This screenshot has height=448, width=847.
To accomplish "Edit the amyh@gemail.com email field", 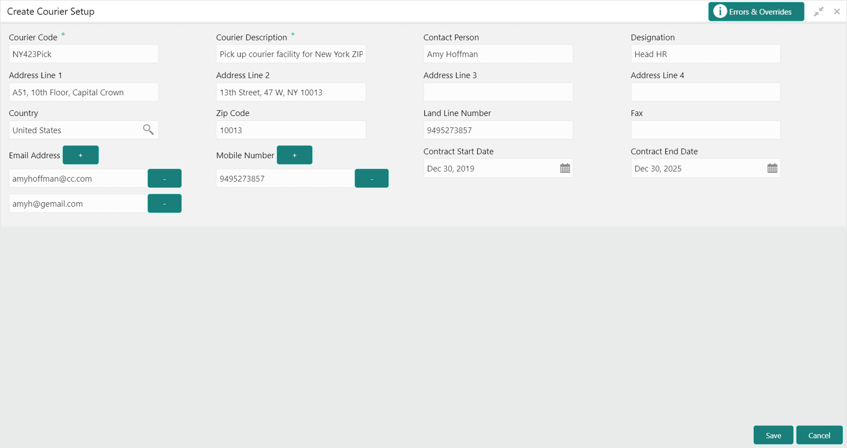I will point(78,203).
